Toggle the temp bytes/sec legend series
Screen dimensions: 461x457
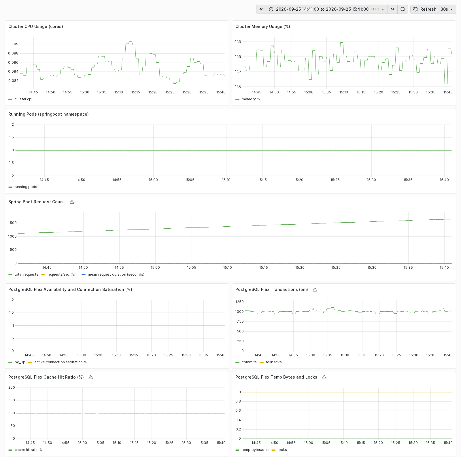[255, 450]
